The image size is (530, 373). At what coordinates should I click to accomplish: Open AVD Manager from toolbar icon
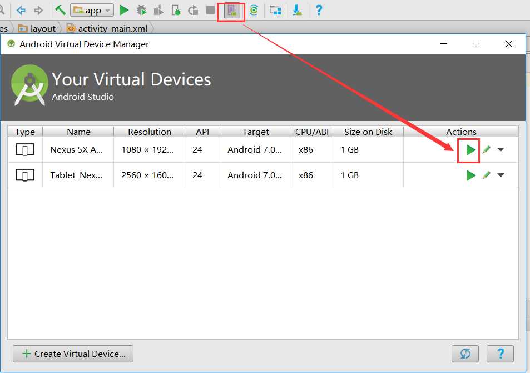pos(231,11)
